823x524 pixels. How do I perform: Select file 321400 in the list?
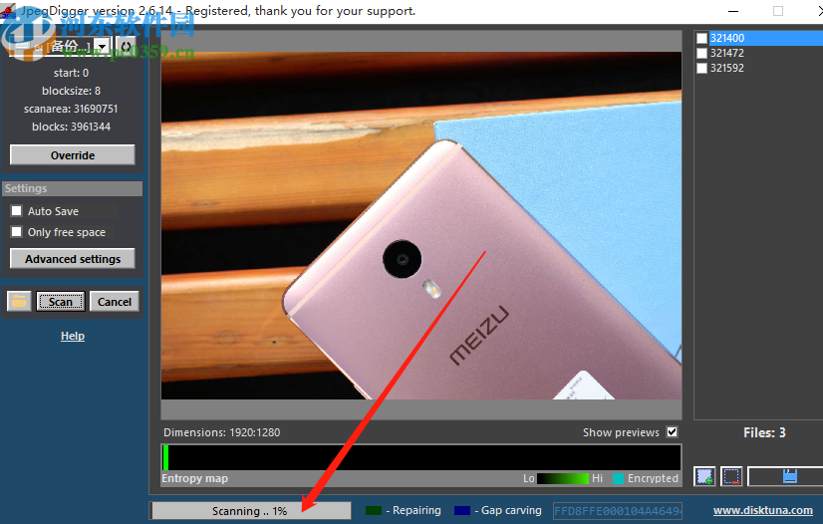tap(727, 38)
